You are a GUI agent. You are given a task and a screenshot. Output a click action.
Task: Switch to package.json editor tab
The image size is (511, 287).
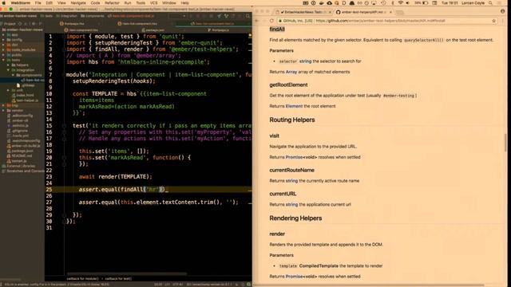click(153, 30)
